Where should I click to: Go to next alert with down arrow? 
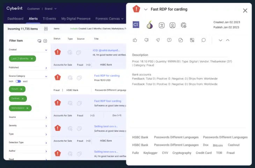(220, 40)
